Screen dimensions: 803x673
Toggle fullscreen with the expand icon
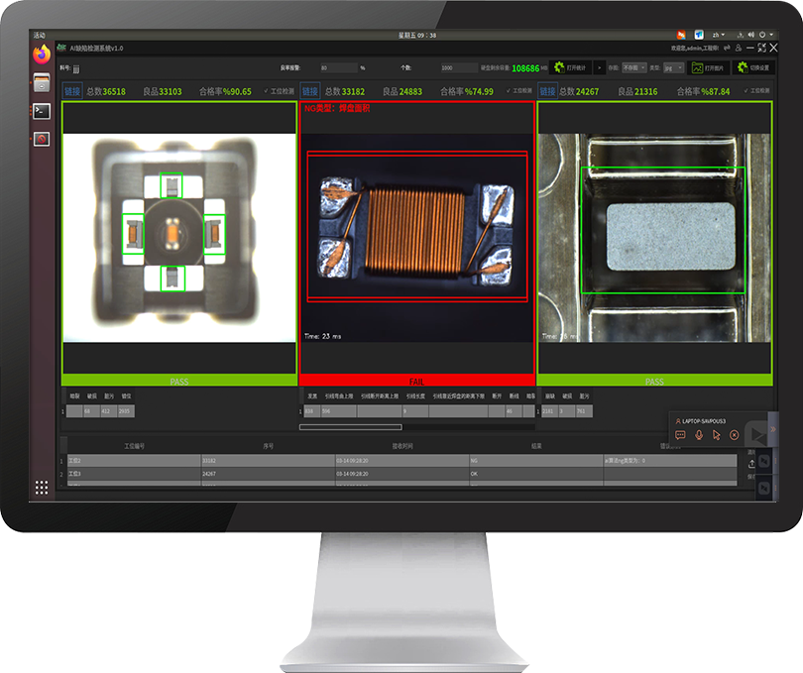pos(761,48)
